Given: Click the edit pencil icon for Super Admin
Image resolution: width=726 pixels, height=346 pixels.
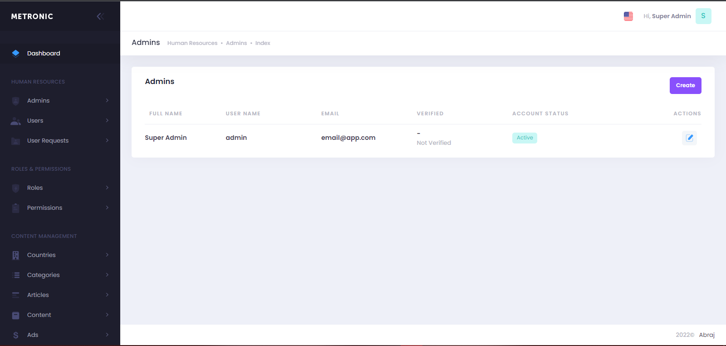Looking at the screenshot, I should click(x=689, y=138).
